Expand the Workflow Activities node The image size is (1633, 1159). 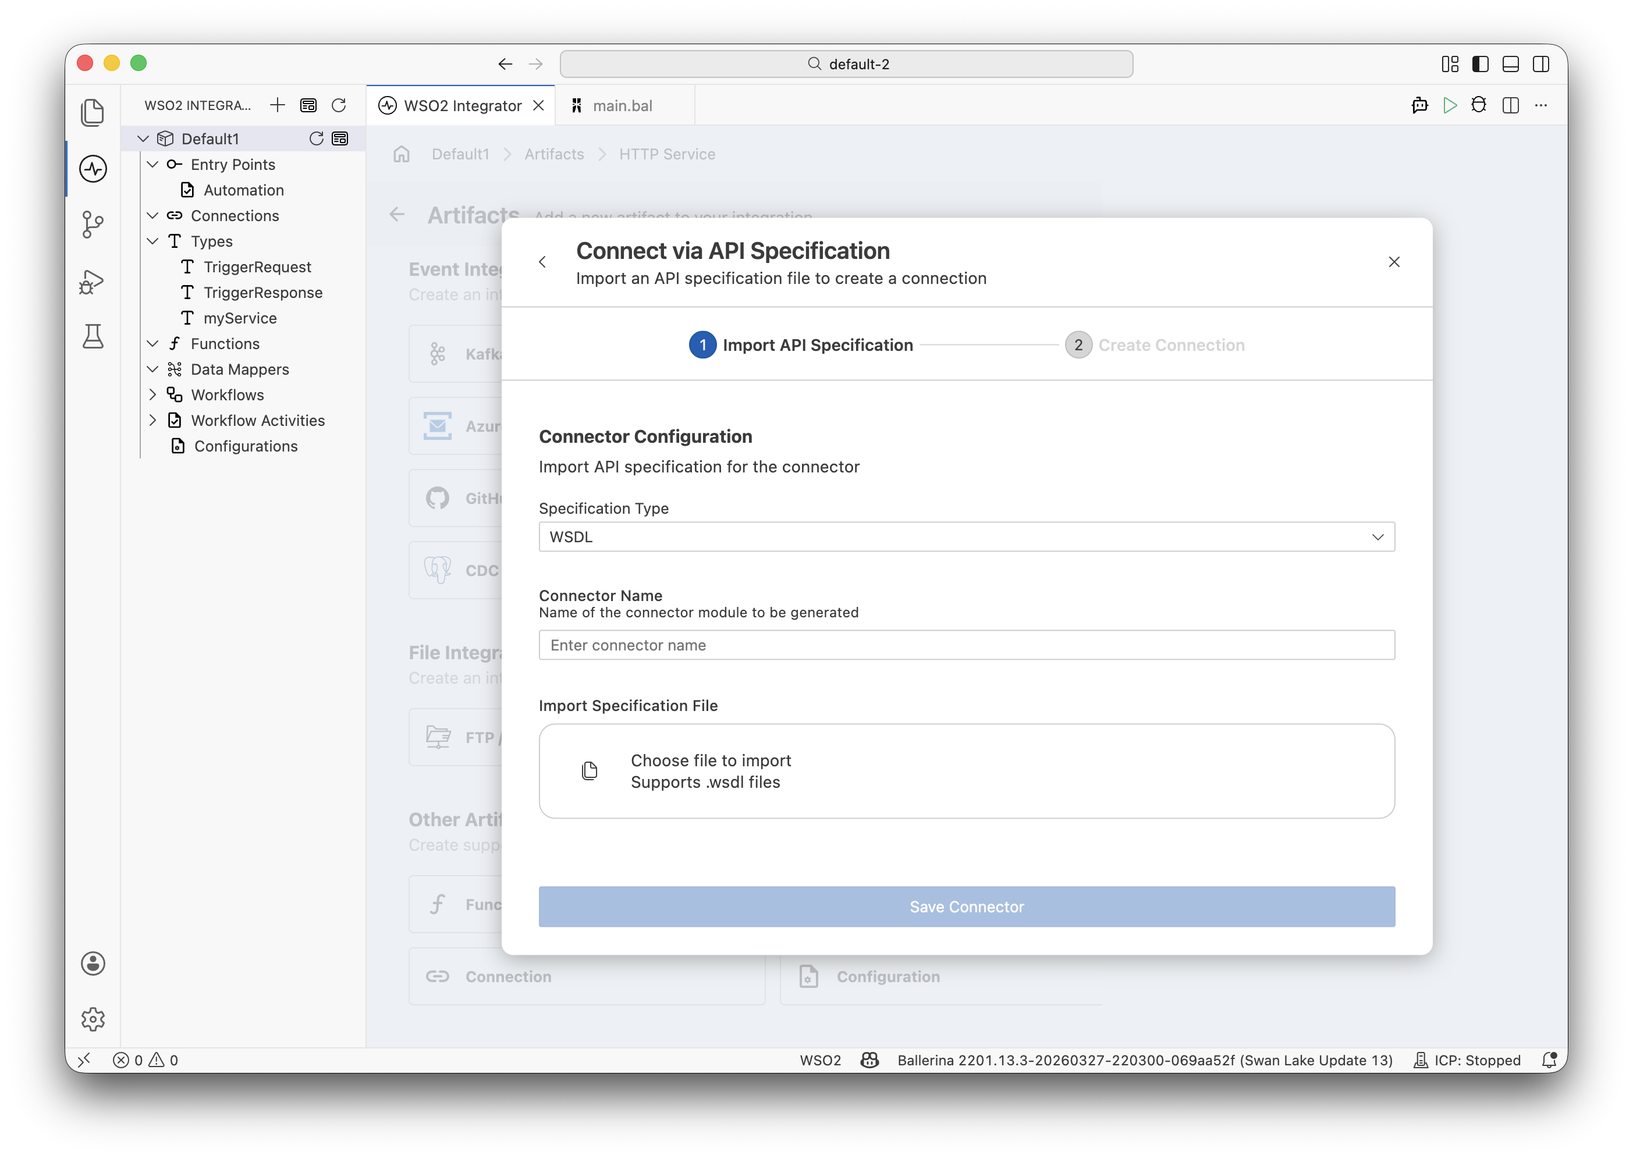tap(152, 420)
